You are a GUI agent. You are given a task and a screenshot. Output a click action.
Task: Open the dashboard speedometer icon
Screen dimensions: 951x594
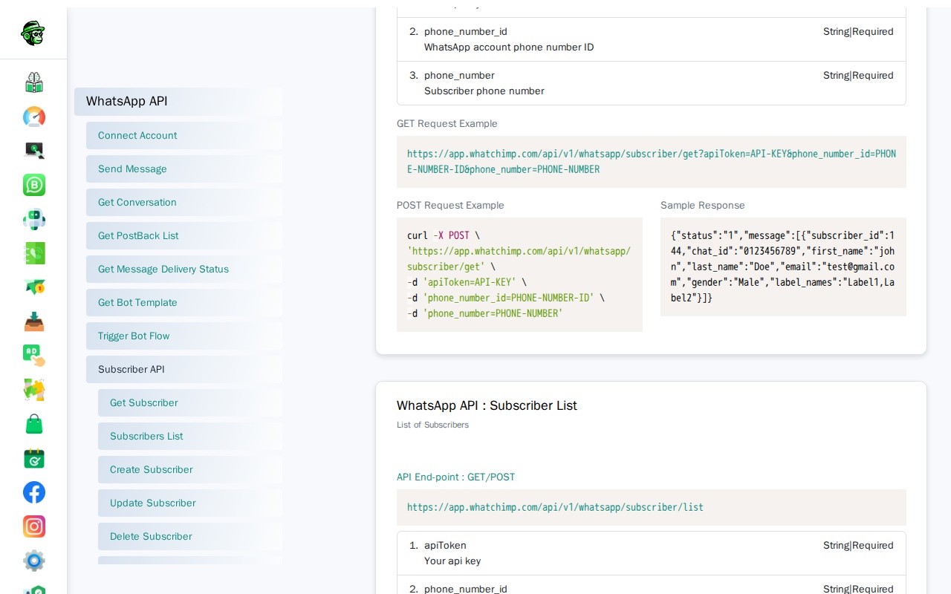(34, 117)
